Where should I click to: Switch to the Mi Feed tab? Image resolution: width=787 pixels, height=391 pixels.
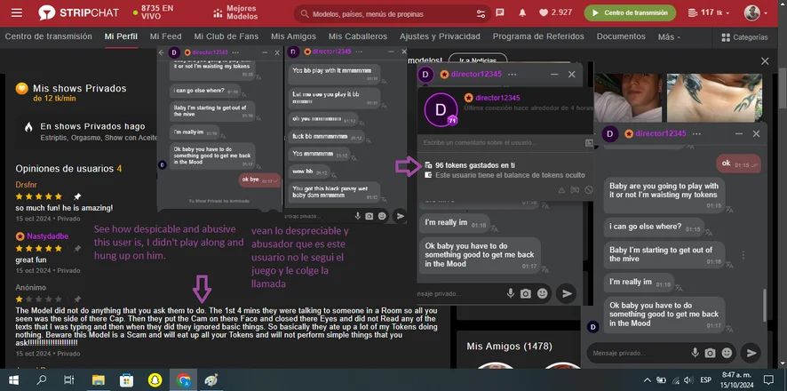point(165,36)
